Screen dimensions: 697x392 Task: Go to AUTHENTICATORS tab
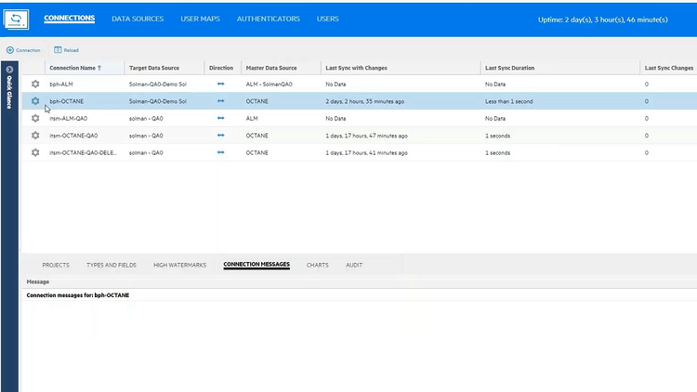268,19
